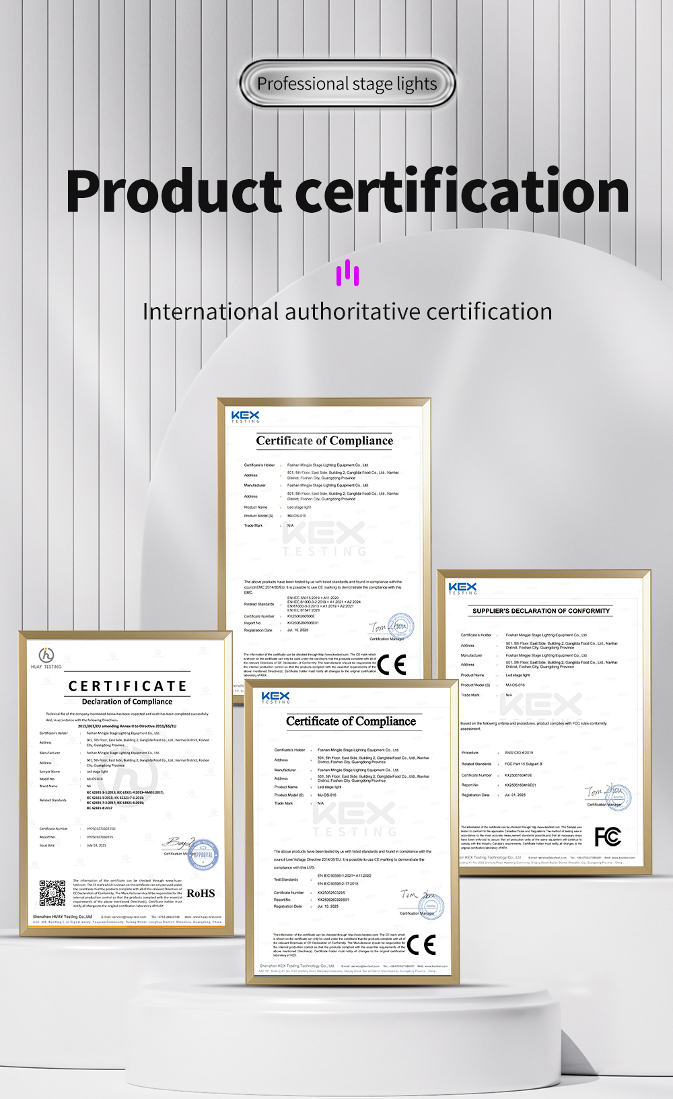Click the QR code on the HUAY certificate
Image resolution: width=673 pixels, height=1099 pixels.
coord(52,893)
